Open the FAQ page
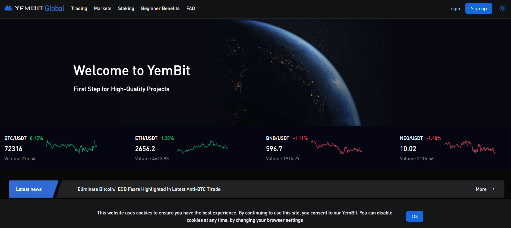This screenshot has height=228, width=511. tap(191, 8)
